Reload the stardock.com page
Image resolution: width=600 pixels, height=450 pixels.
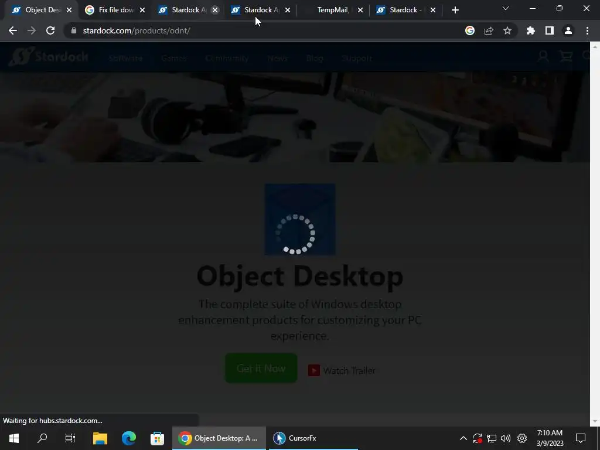click(x=50, y=30)
